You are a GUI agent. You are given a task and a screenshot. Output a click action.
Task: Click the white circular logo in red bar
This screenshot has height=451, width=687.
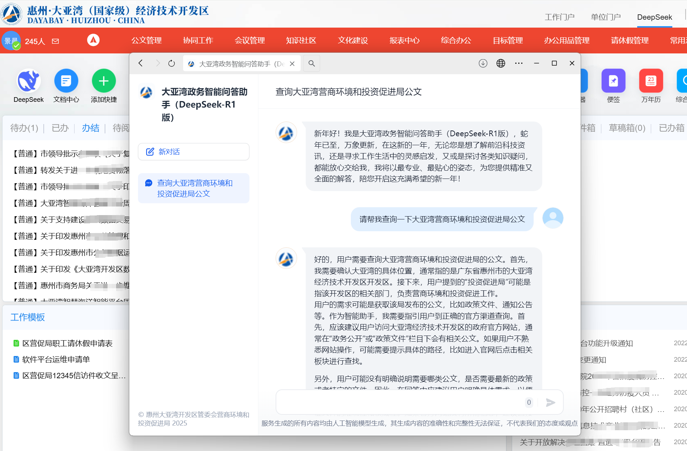click(x=93, y=40)
